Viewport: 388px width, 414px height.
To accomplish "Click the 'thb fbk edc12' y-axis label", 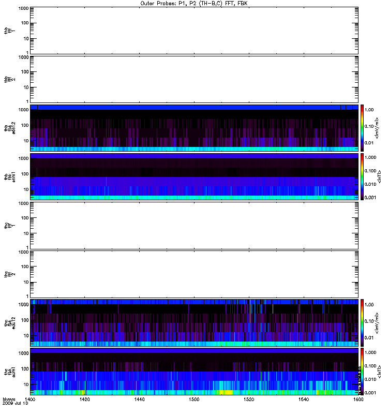I will tap(10, 128).
